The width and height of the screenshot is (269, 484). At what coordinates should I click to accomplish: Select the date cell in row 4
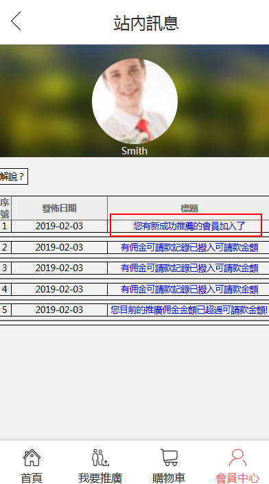point(59,290)
